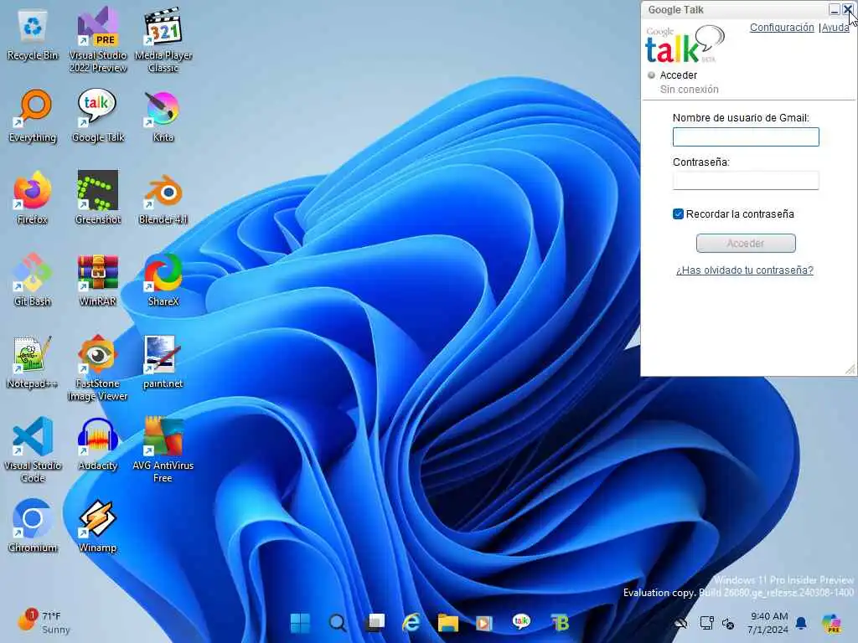Select the paint.net desktop shortcut
Viewport: 858px width, 643px height.
[163, 363]
